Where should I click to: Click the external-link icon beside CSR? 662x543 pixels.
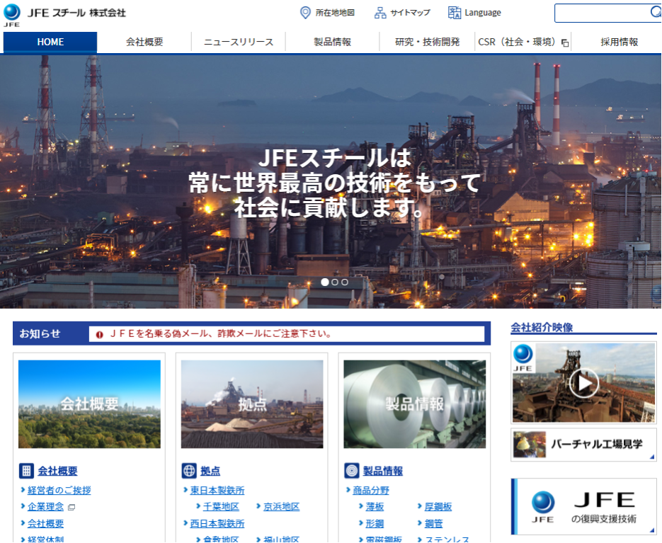tap(565, 42)
